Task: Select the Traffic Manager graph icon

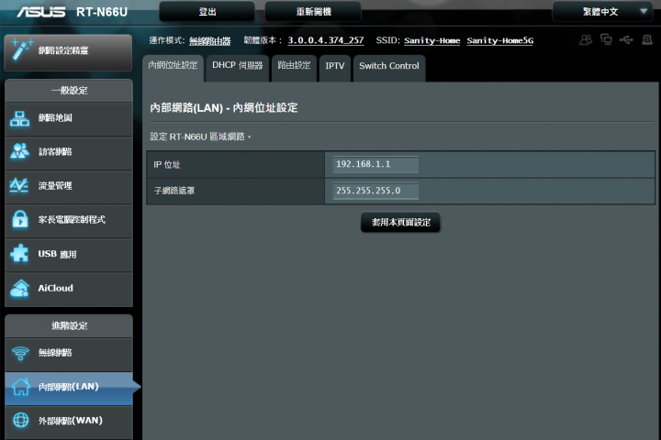Action: [x=19, y=185]
